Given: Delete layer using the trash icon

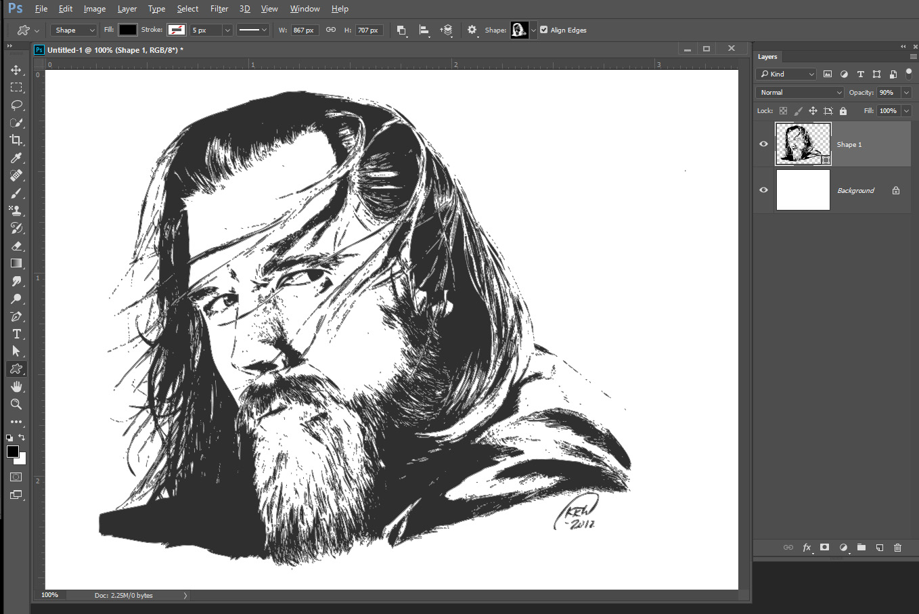Looking at the screenshot, I should click(897, 547).
